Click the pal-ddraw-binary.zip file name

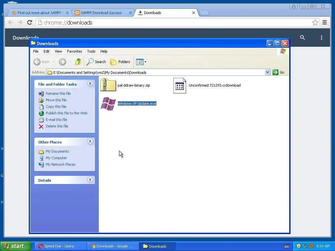134,85
